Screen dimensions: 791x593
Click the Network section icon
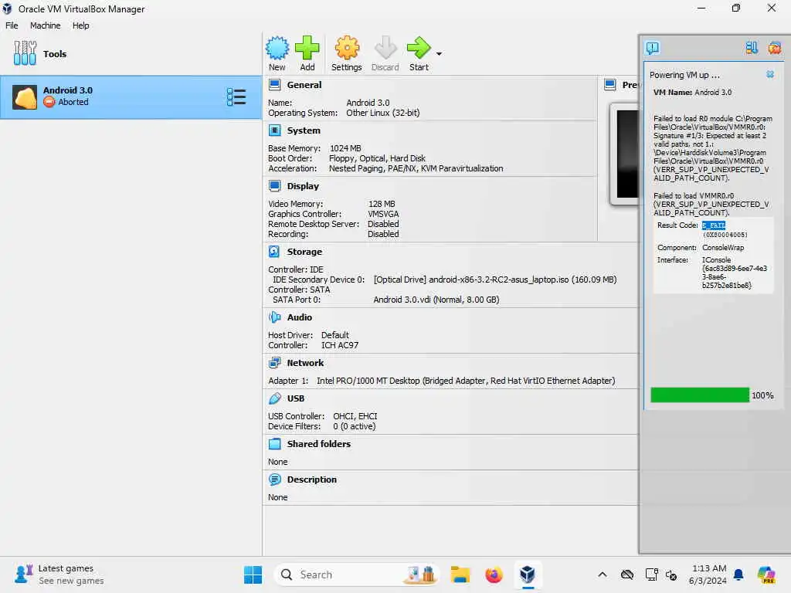274,363
